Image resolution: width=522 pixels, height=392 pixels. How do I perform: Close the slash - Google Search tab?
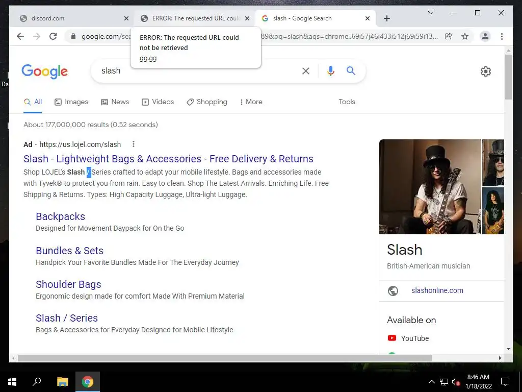367,18
